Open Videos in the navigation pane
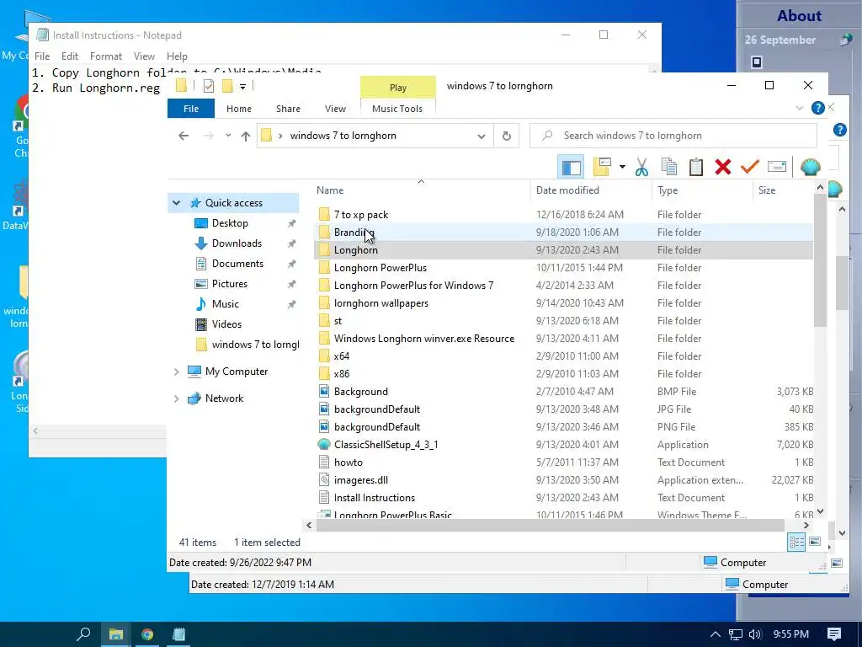The height and width of the screenshot is (647, 862). (226, 324)
